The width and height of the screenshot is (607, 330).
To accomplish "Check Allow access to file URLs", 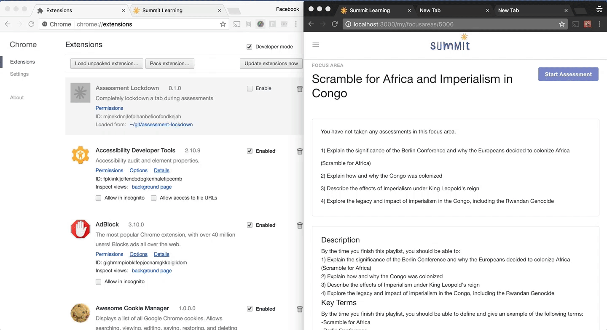I will coord(153,198).
